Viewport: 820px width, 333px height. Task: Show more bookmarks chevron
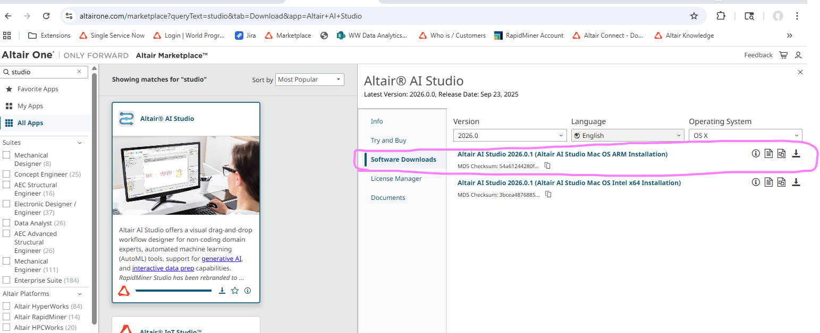point(789,36)
